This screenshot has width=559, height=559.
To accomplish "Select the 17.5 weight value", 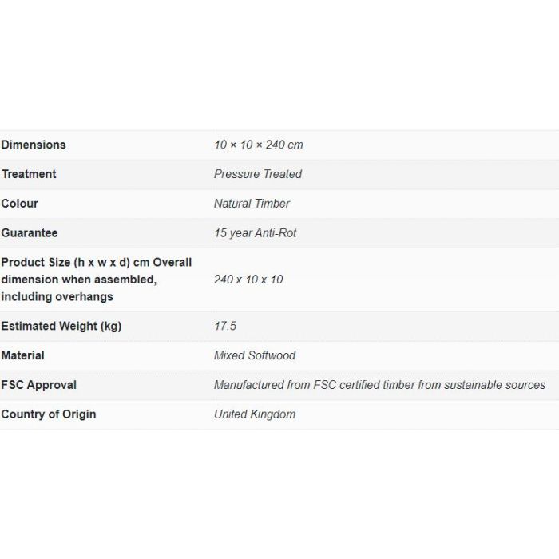I will coord(225,326).
